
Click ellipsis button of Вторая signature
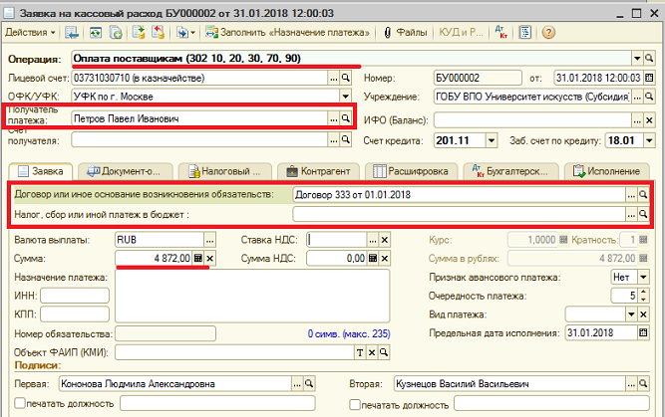[x=631, y=384]
